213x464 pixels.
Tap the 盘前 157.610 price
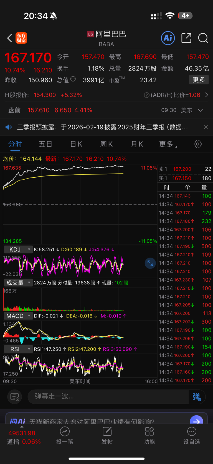[39, 110]
